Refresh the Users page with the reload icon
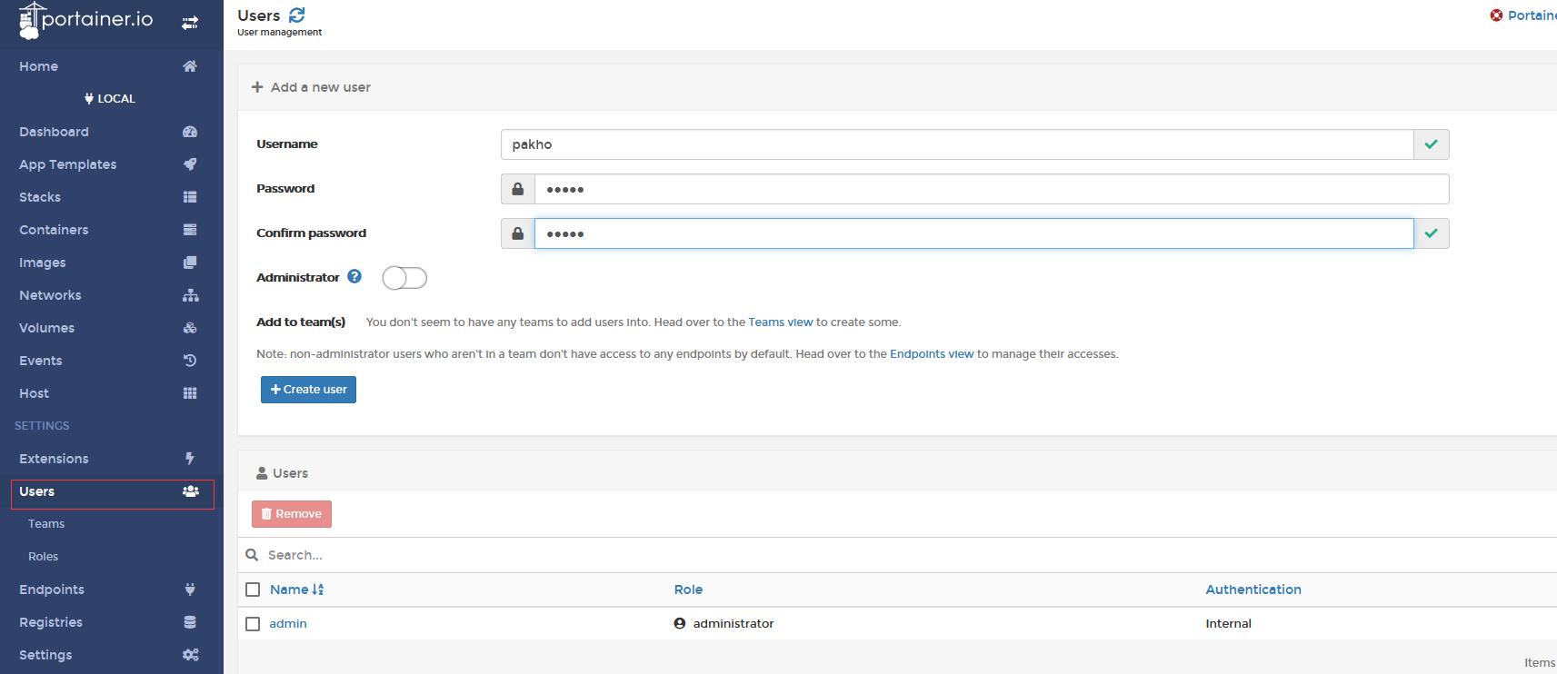 (x=297, y=15)
